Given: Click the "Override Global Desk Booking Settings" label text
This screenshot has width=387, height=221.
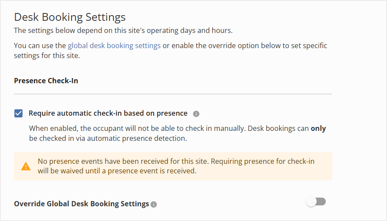Looking at the screenshot, I should click(82, 204).
